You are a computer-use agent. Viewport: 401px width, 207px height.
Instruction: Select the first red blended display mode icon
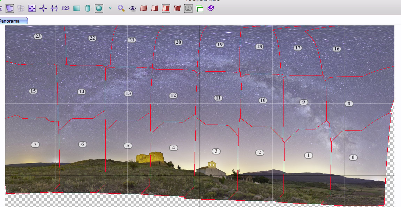pos(143,8)
